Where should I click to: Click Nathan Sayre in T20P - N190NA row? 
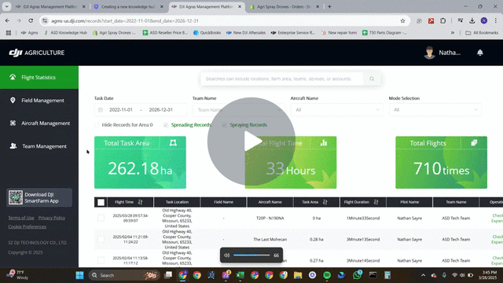point(409,219)
